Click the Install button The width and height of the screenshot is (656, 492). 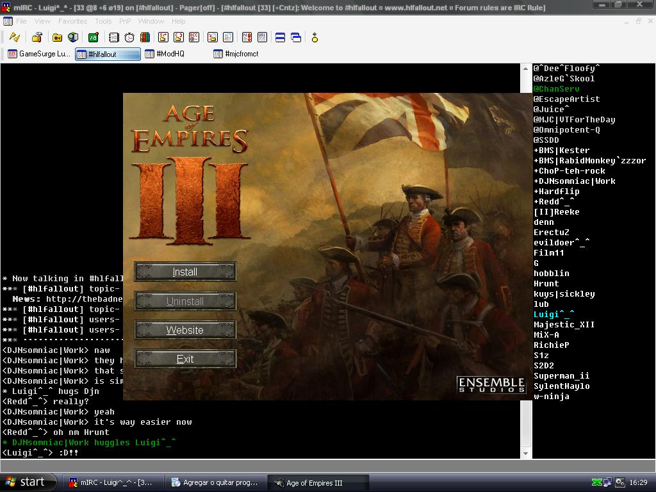(x=185, y=272)
